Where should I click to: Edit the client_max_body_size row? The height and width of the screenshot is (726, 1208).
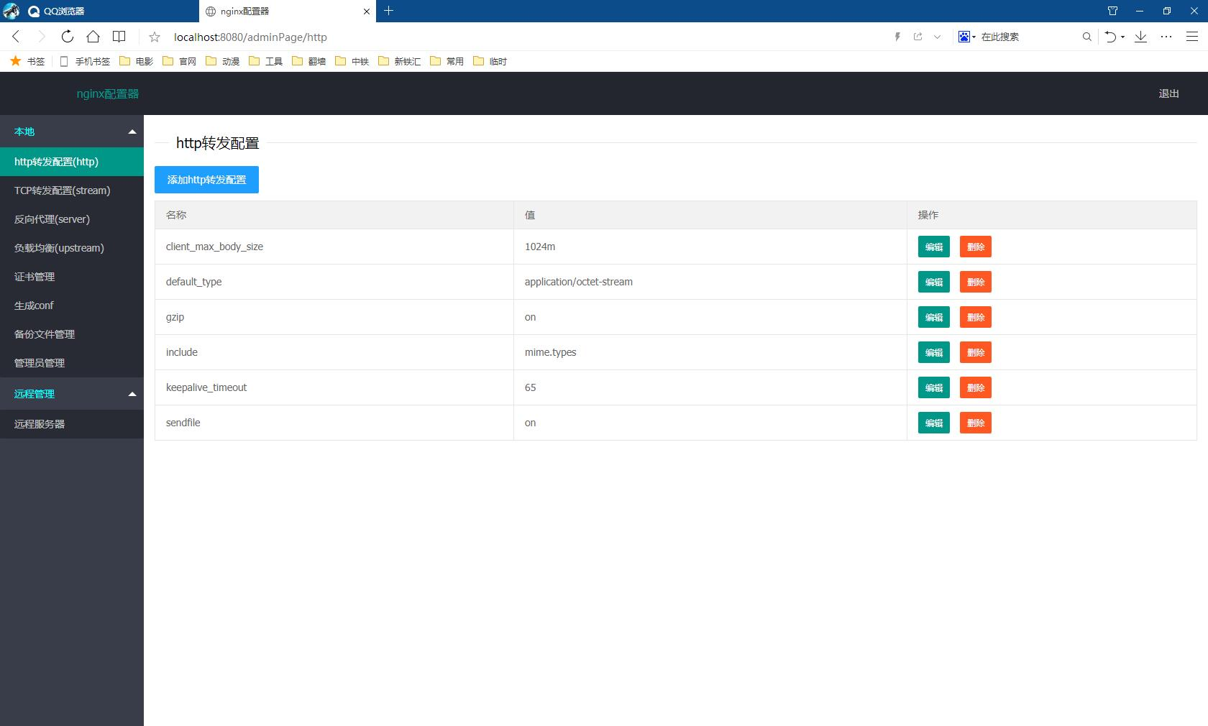[933, 247]
